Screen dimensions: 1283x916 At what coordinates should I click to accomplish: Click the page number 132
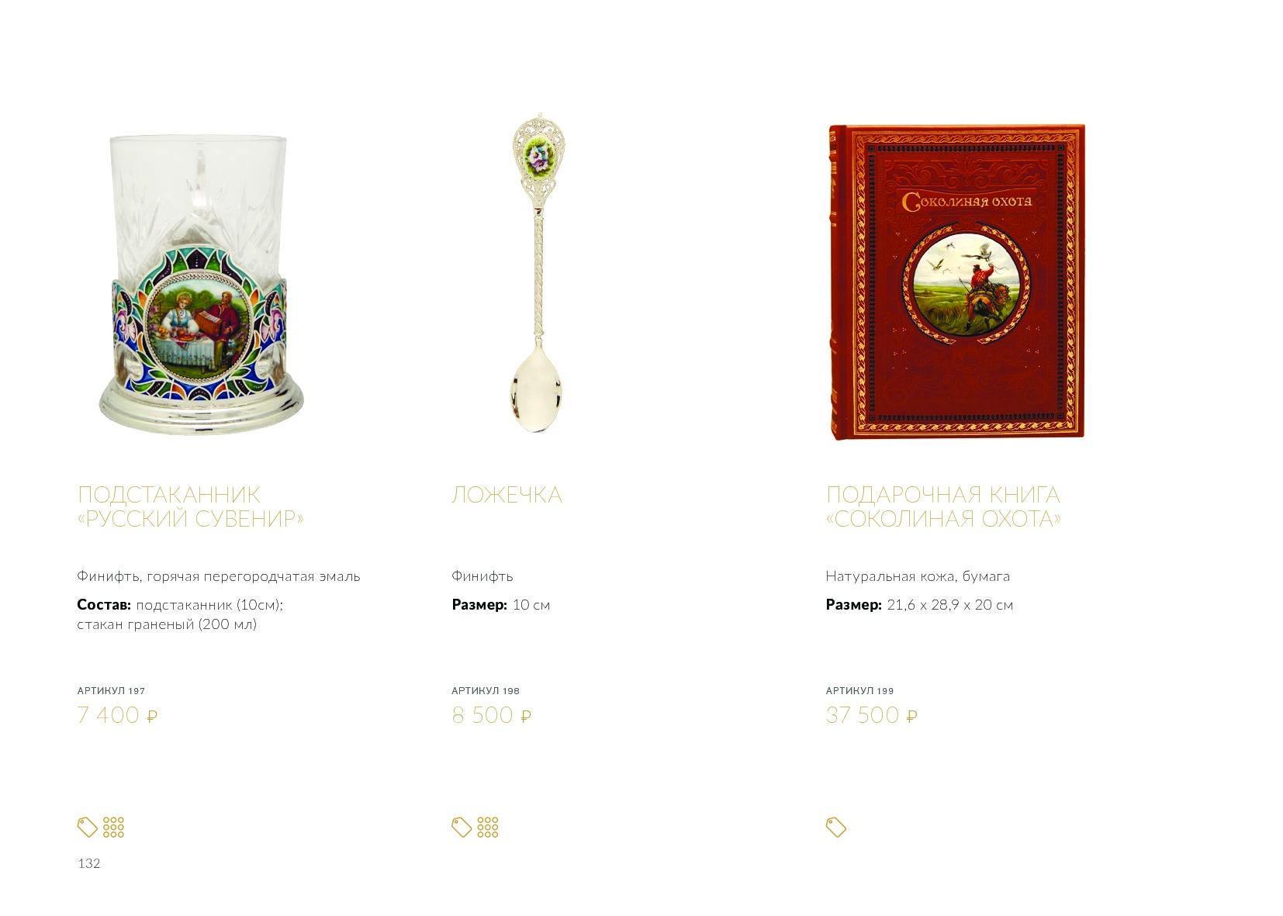(89, 863)
